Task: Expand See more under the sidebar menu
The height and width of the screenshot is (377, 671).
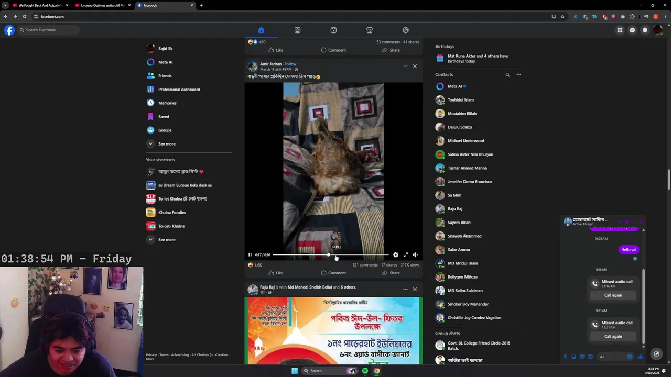Action: tap(189, 143)
